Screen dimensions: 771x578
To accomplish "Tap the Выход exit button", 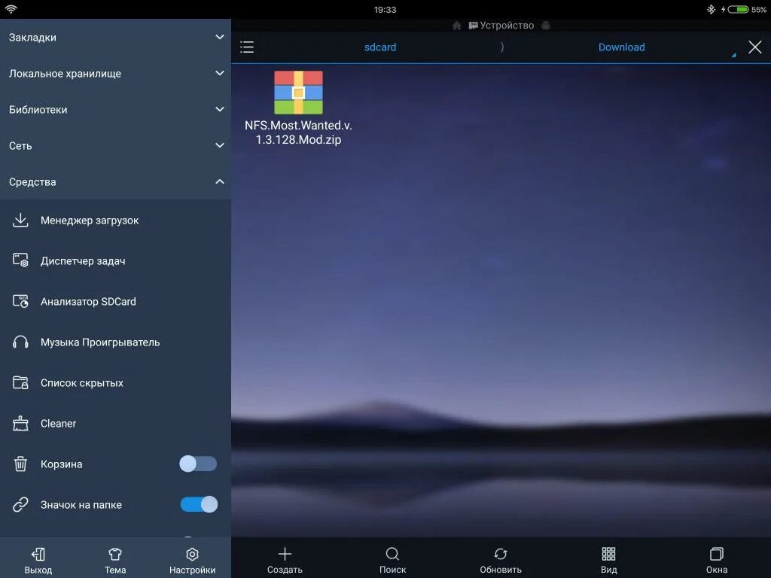I will pos(38,561).
